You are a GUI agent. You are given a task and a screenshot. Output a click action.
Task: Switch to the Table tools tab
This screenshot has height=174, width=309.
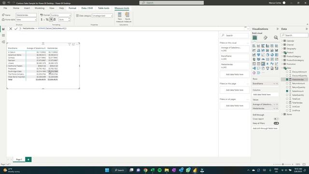104,8
